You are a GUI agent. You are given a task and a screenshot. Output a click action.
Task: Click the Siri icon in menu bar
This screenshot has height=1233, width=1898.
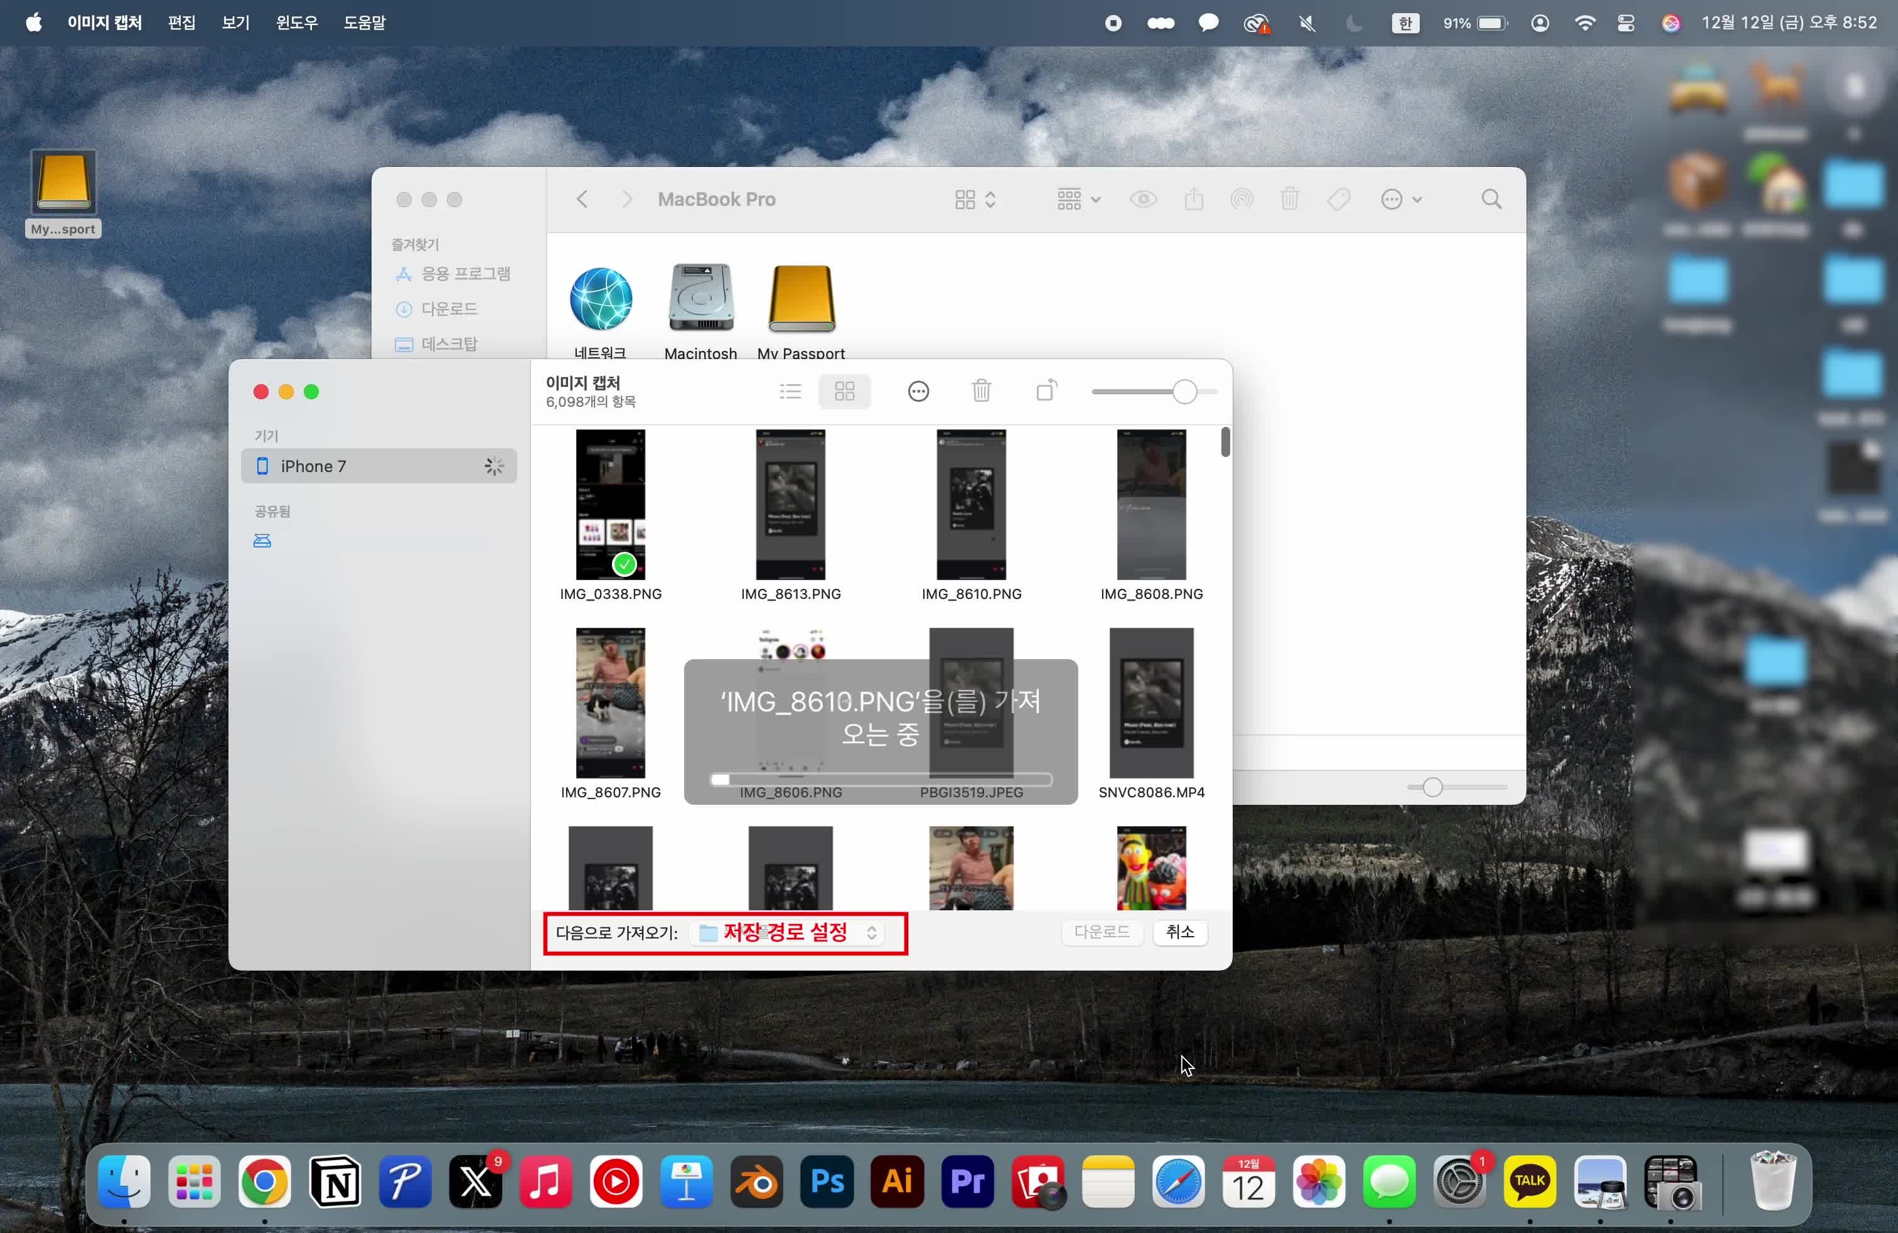1671,23
